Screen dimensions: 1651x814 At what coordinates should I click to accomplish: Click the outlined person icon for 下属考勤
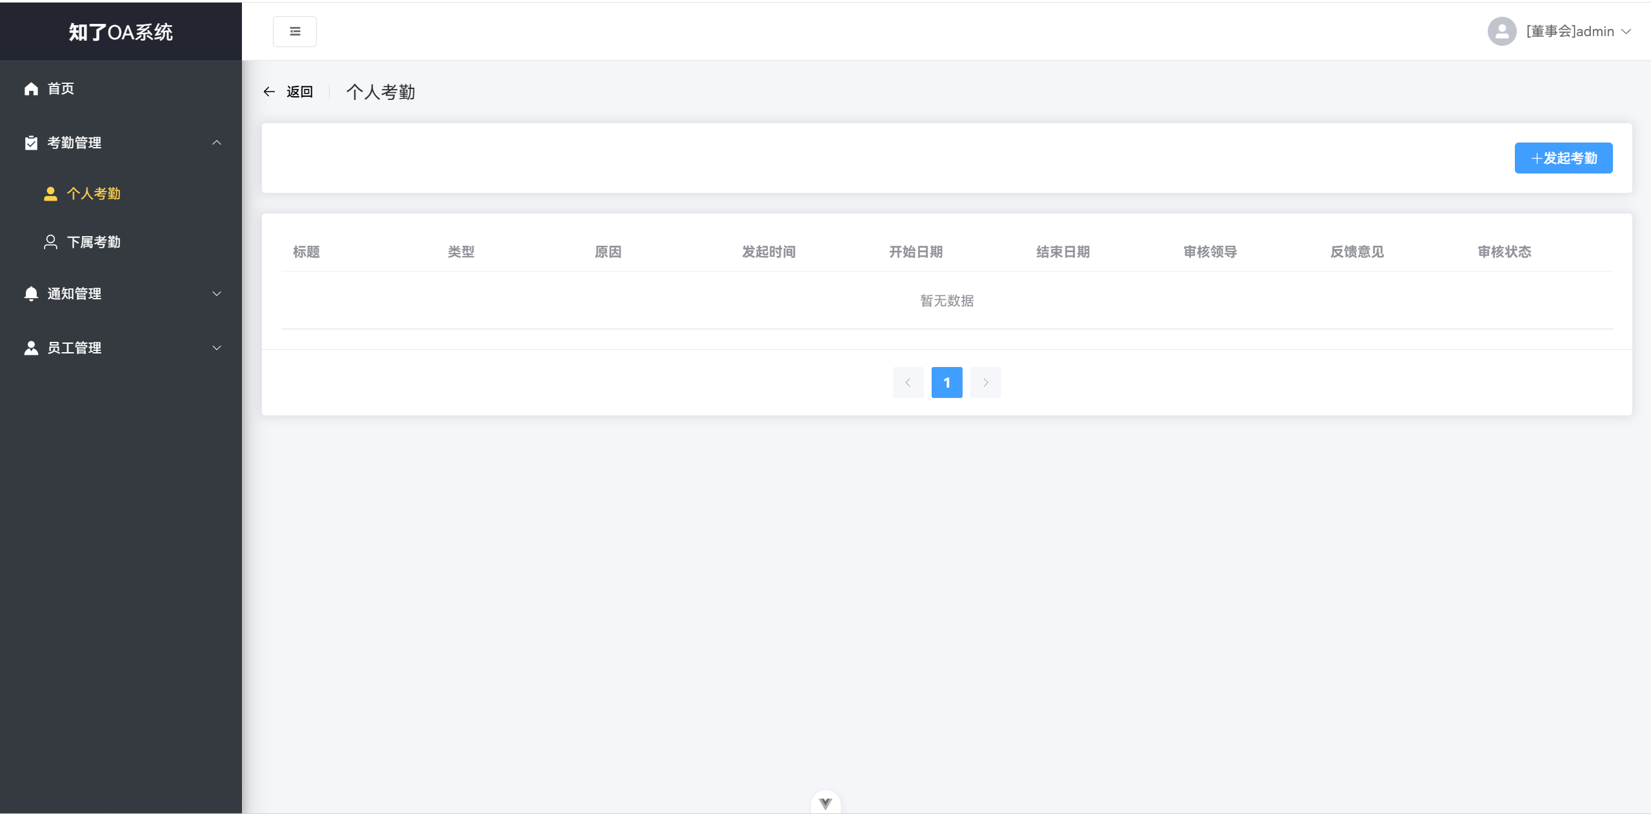50,242
